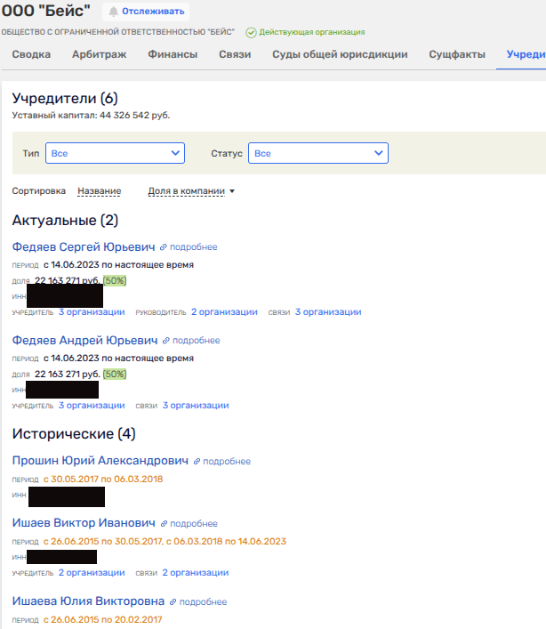Open Сергей's руководитель 2 организации link
The height and width of the screenshot is (629, 546).
[224, 312]
